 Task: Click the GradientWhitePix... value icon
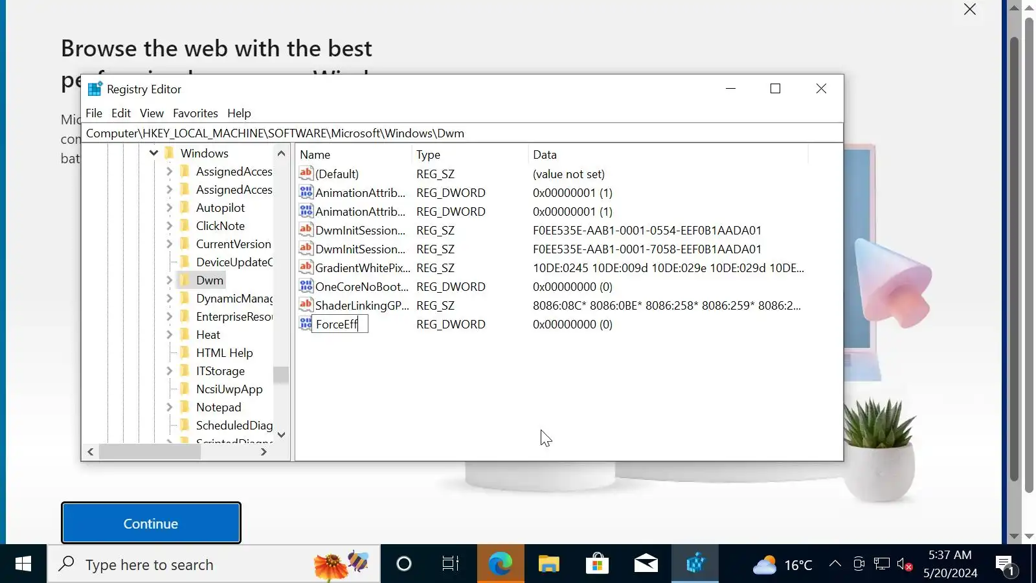tap(306, 268)
